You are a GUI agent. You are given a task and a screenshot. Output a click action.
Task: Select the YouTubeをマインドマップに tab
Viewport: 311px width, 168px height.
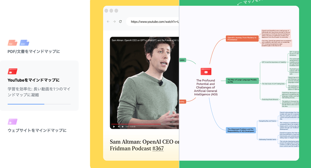tap(33, 80)
